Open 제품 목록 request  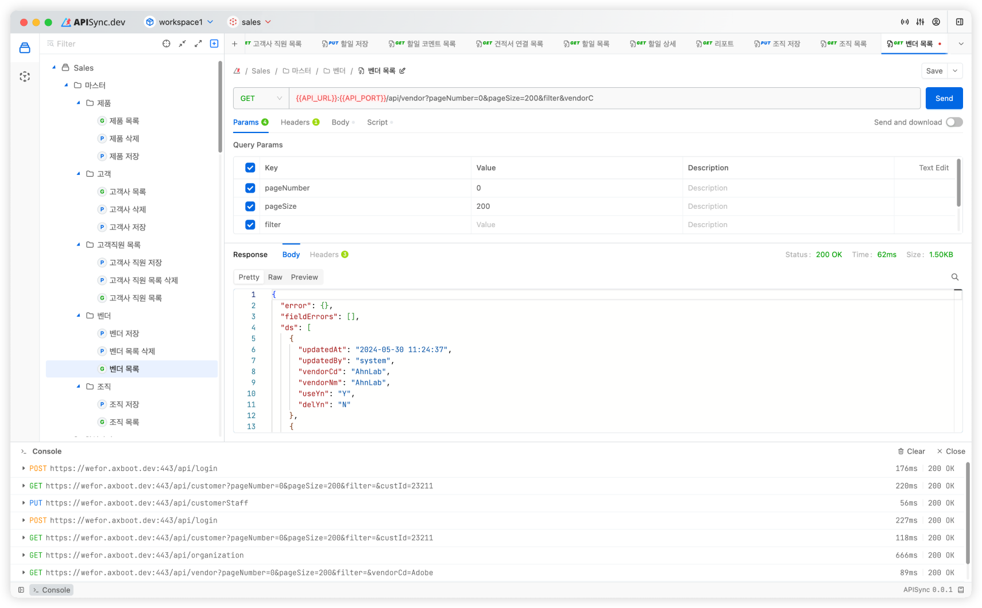[124, 120]
